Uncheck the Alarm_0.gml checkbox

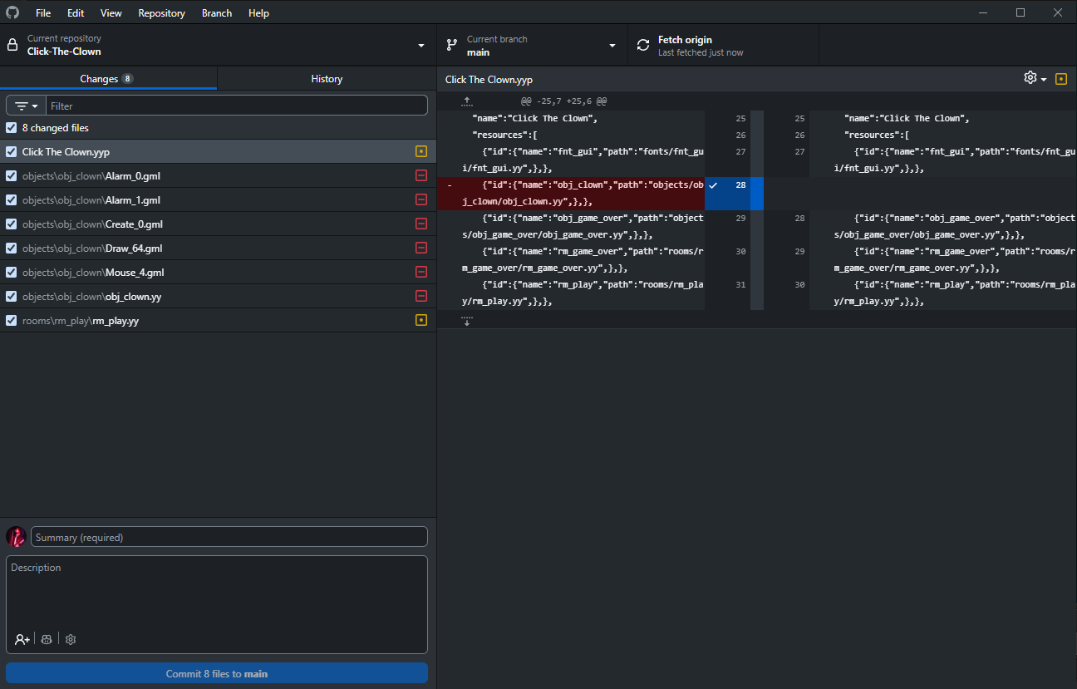[x=11, y=176]
